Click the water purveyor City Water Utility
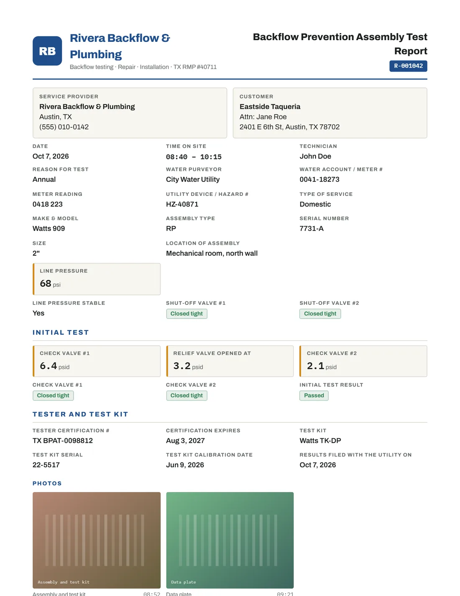The height and width of the screenshot is (596, 460). (x=193, y=179)
